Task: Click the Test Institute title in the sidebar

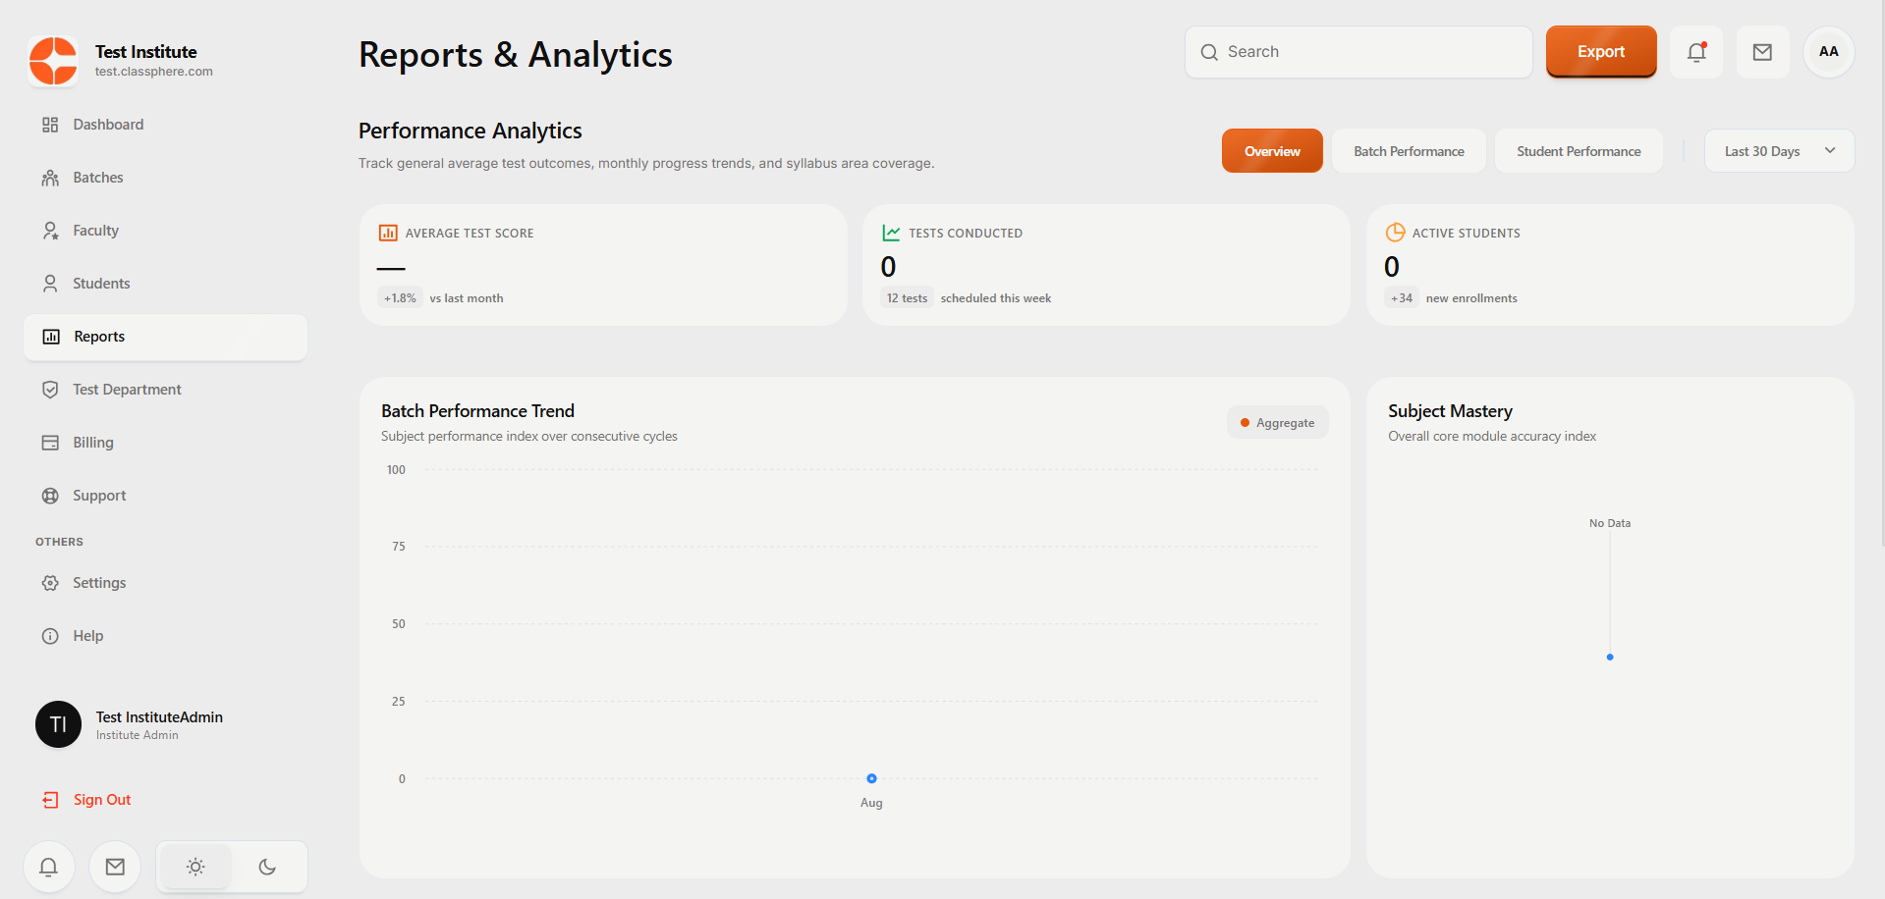Action: (145, 52)
